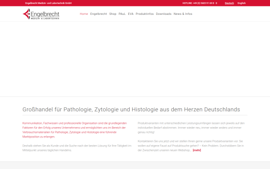Go to the Downloads section
The width and height of the screenshot is (270, 169).
(164, 14)
